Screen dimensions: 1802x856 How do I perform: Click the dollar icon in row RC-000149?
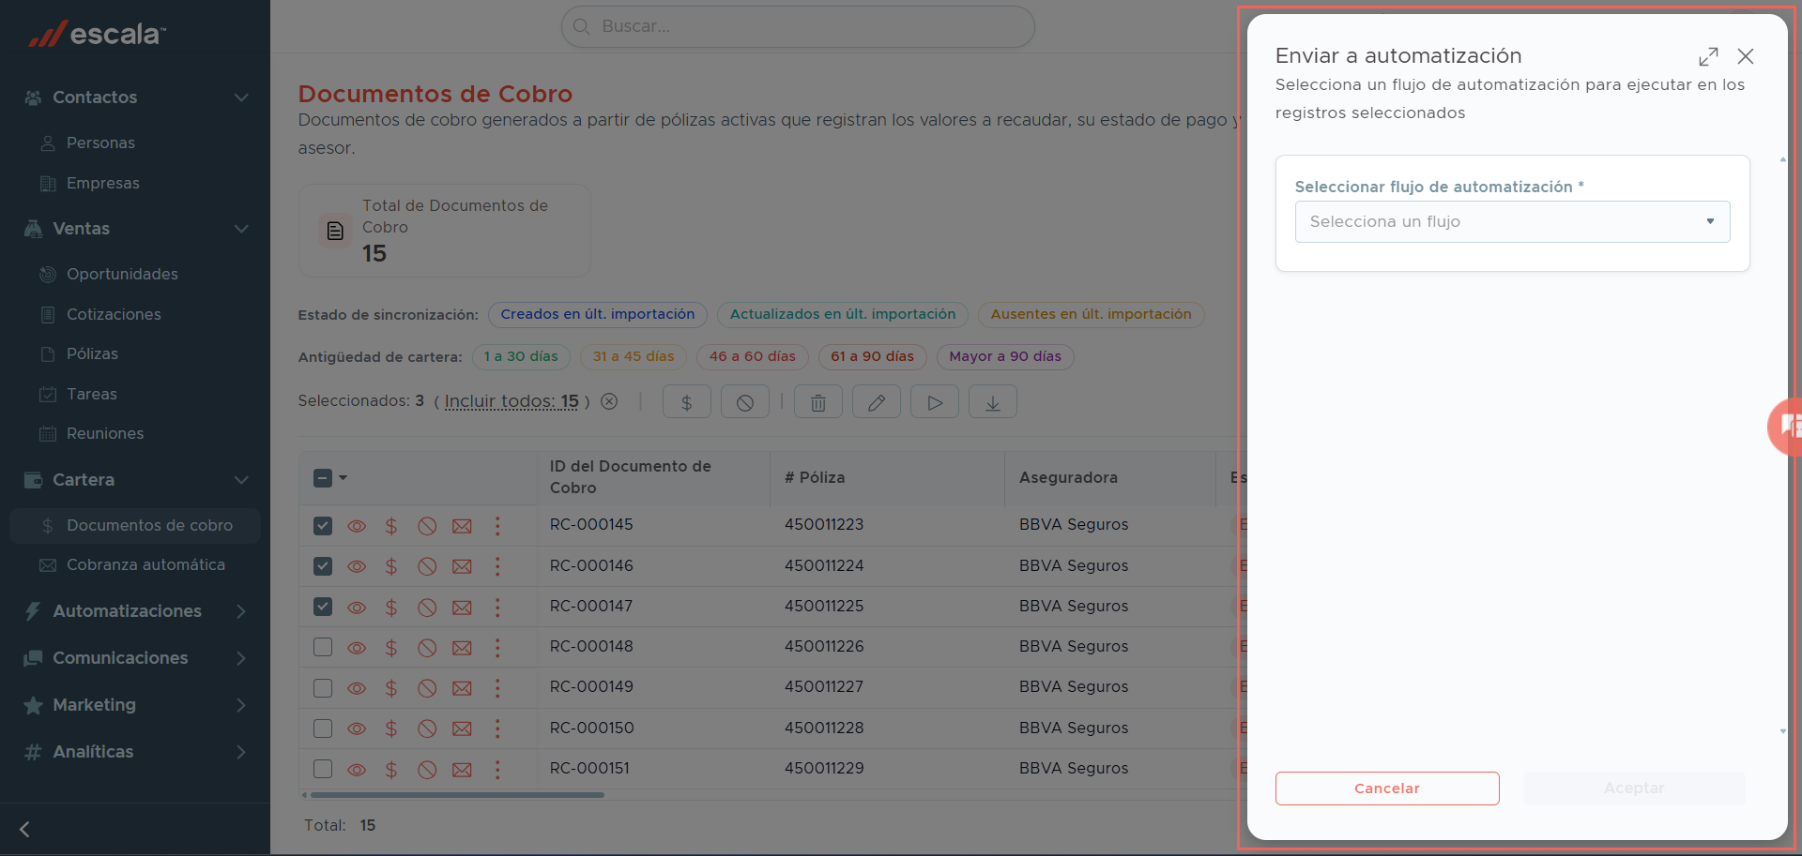(391, 688)
